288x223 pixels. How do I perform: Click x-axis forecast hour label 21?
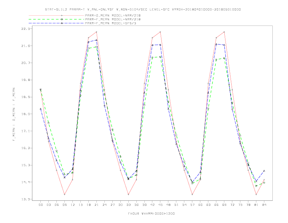[x=96, y=205]
